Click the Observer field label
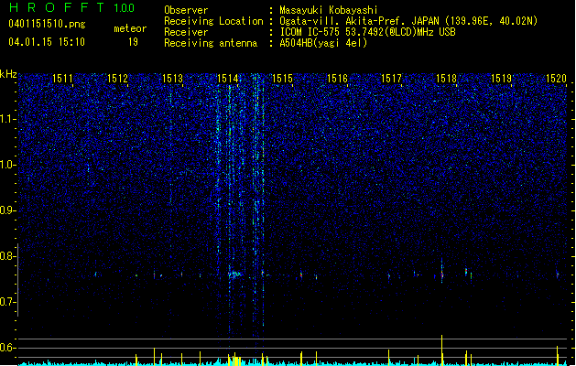 [186, 10]
